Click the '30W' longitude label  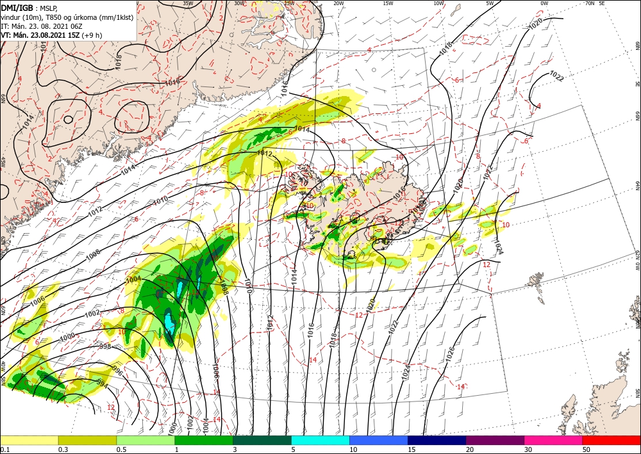(x=239, y=3)
